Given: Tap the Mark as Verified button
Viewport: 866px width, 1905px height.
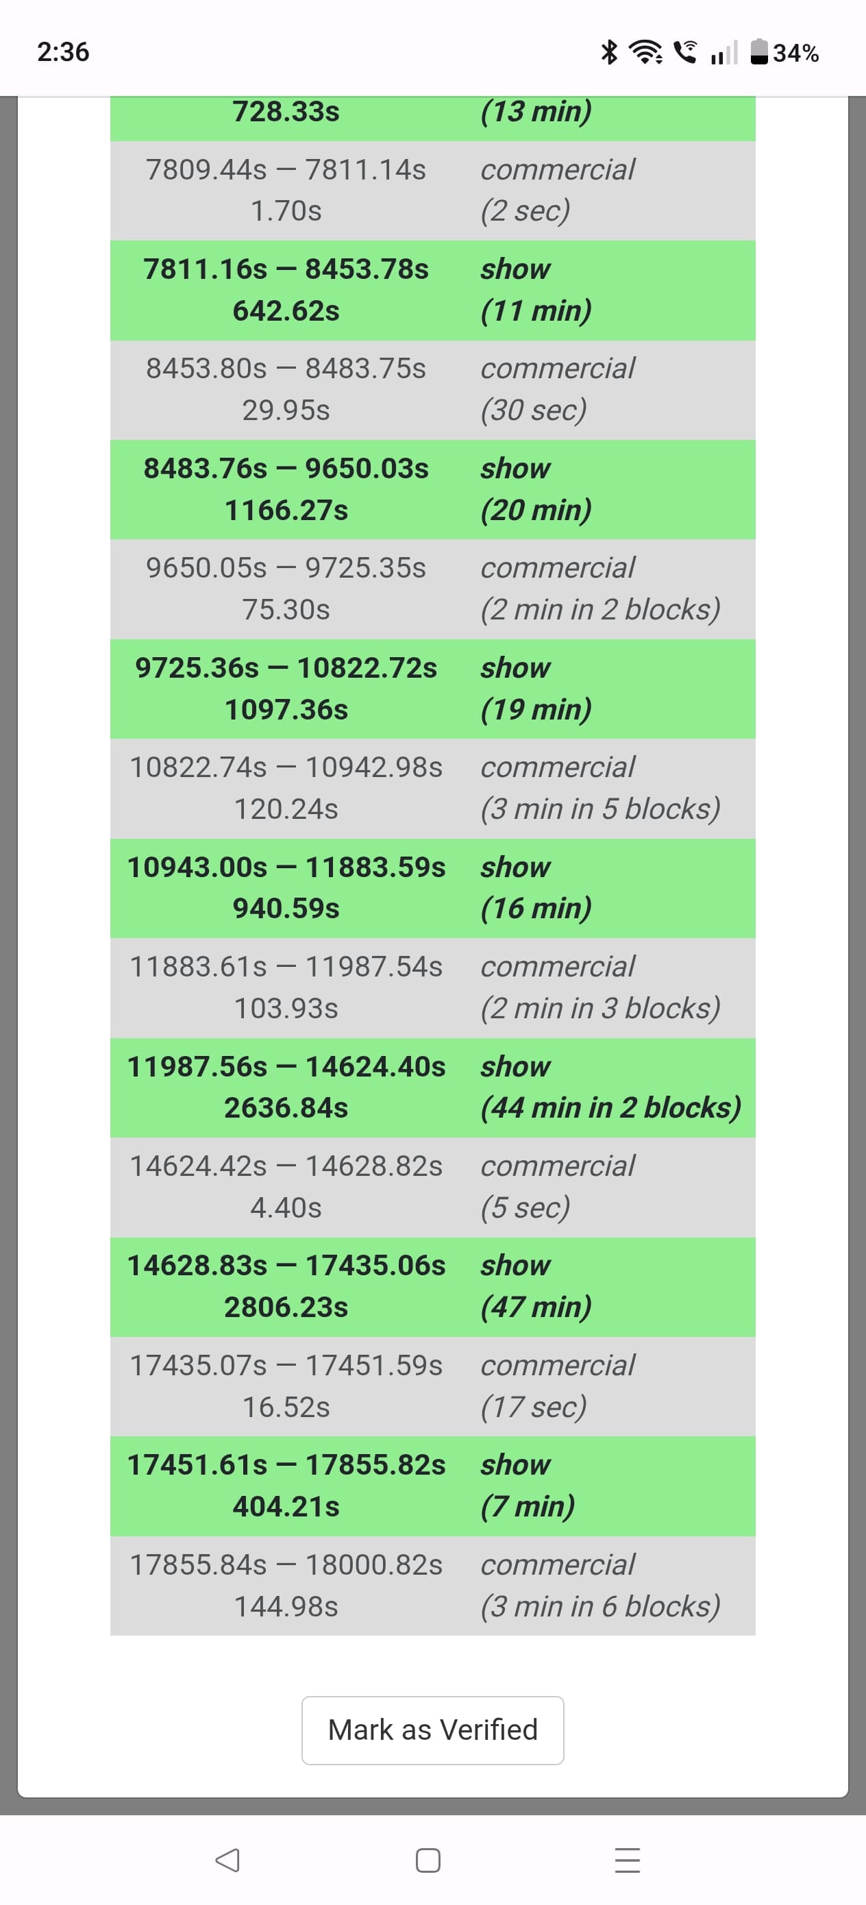Looking at the screenshot, I should pyautogui.click(x=432, y=1730).
